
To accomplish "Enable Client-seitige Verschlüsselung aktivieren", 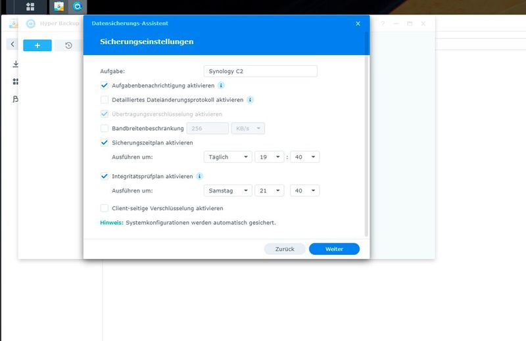I will [x=105, y=208].
